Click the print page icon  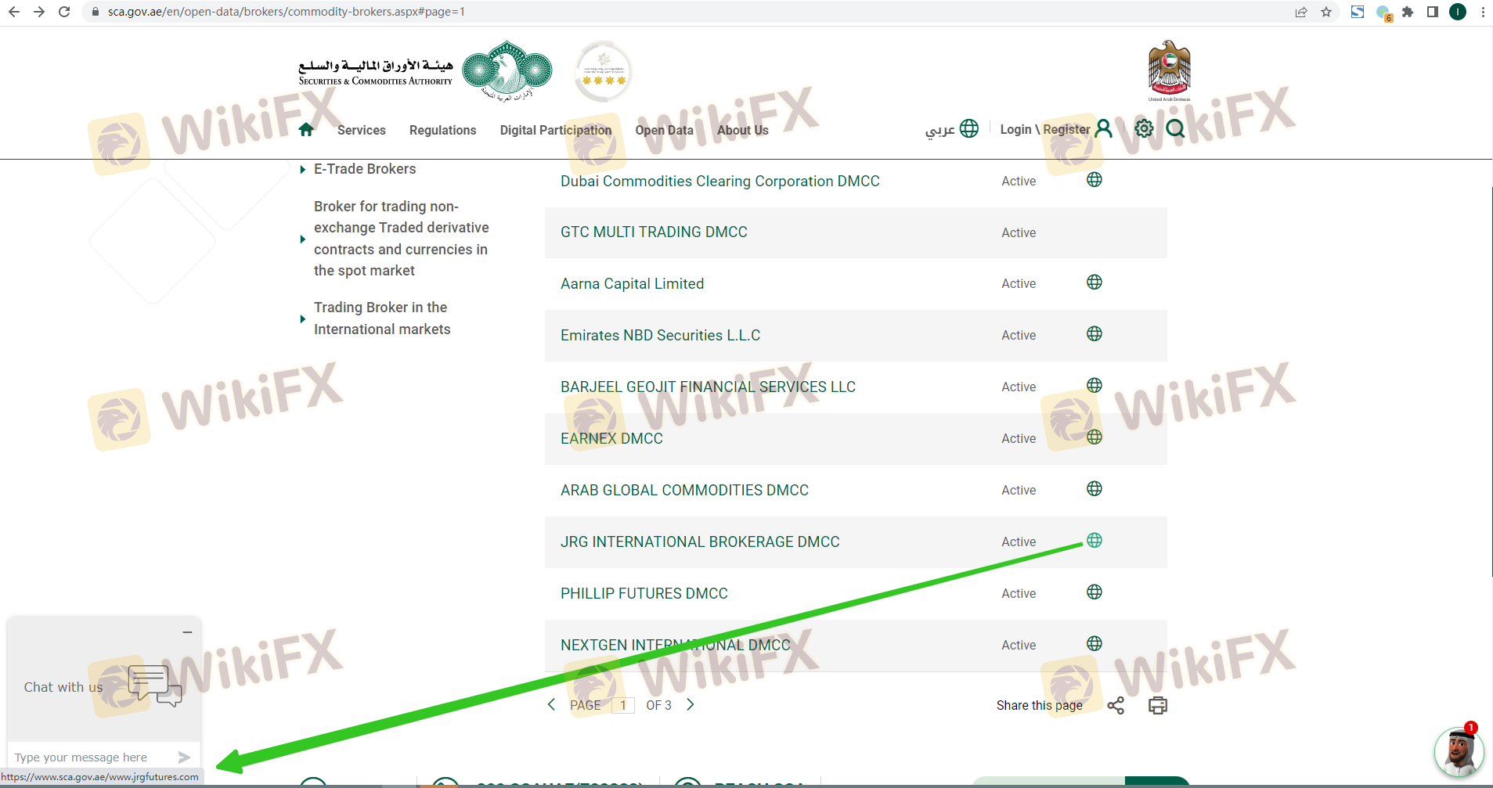[x=1157, y=705]
